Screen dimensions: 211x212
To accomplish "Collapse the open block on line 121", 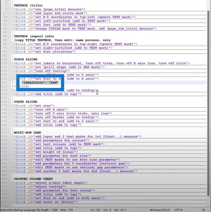I will [x=12, y=79].
